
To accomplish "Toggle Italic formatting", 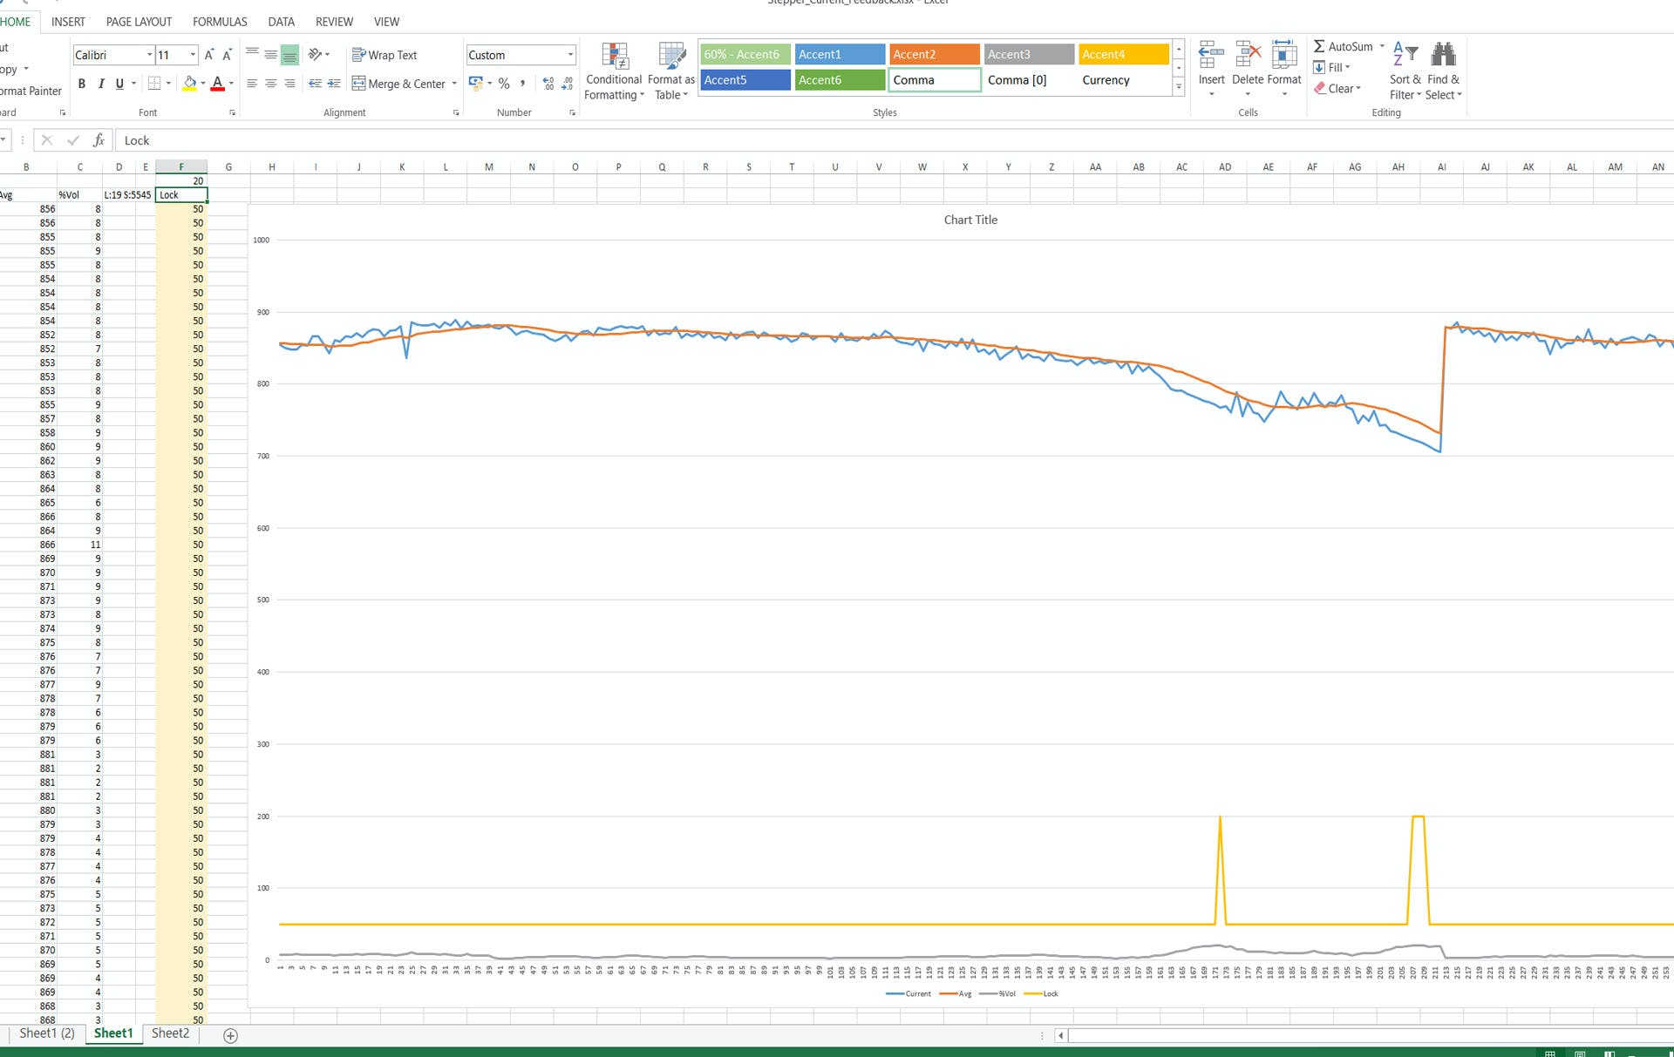I will pos(101,84).
